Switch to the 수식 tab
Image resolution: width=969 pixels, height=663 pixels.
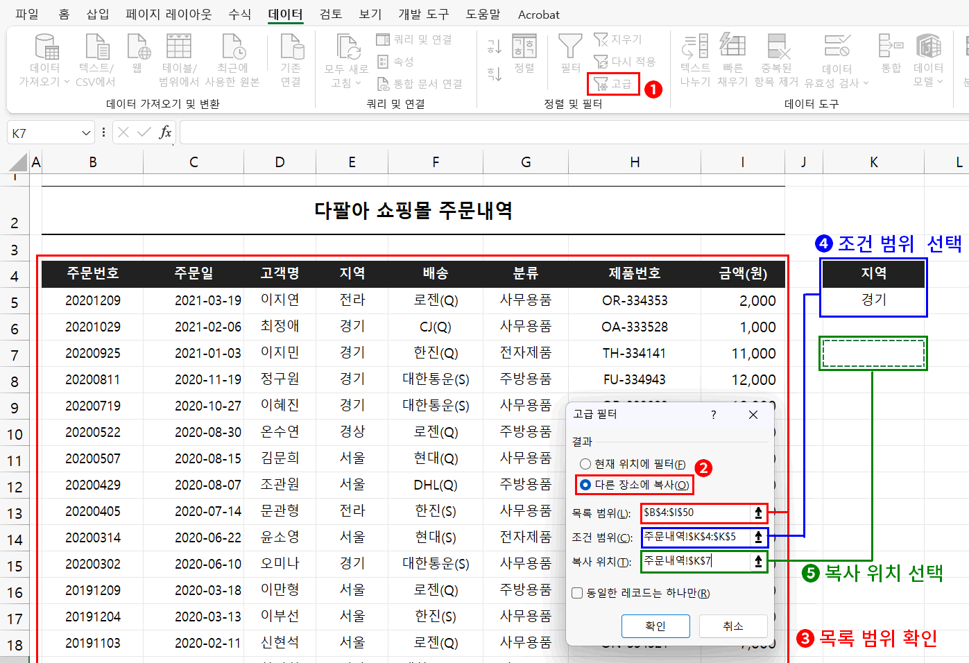[x=240, y=14]
